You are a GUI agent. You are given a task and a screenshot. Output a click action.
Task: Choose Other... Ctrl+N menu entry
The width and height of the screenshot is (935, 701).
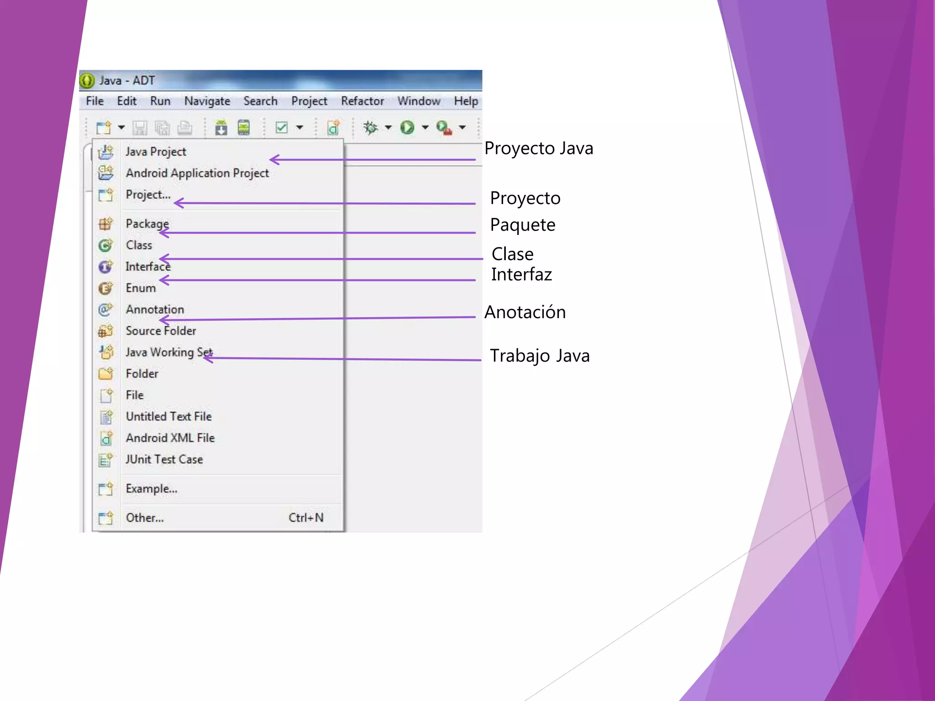(218, 518)
